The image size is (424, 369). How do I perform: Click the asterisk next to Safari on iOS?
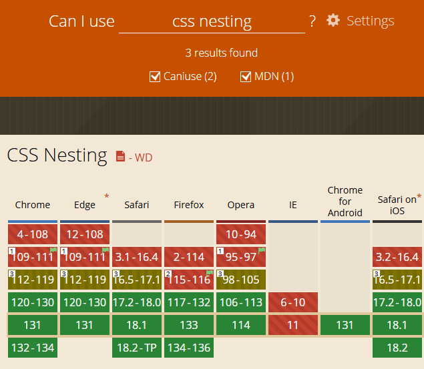(x=419, y=196)
